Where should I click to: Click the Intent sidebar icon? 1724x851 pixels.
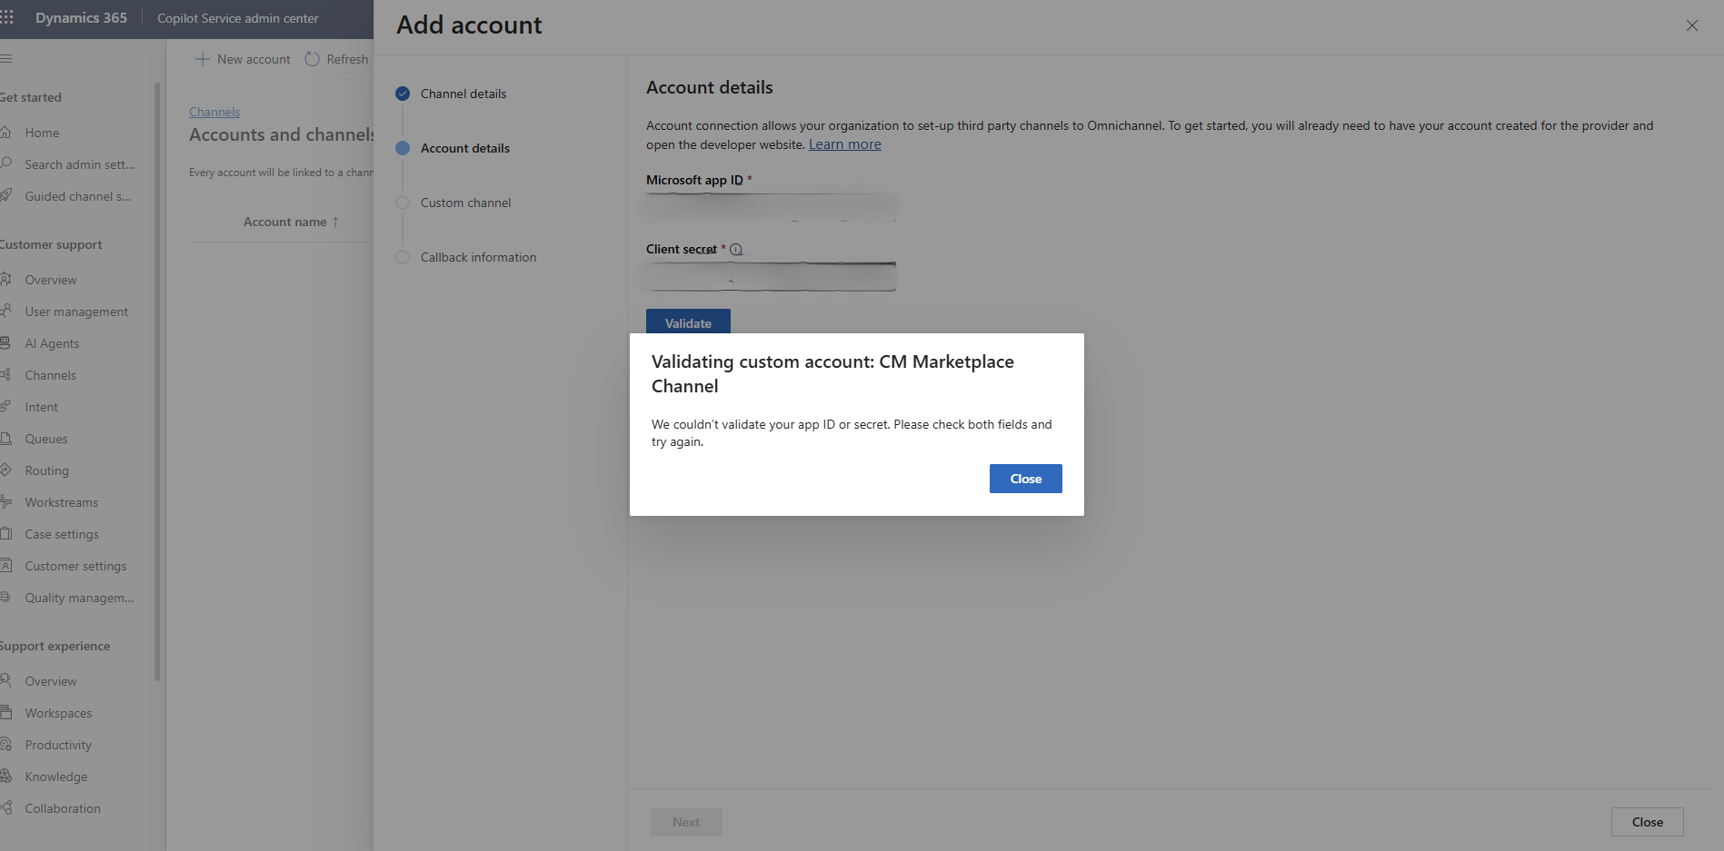(x=5, y=407)
